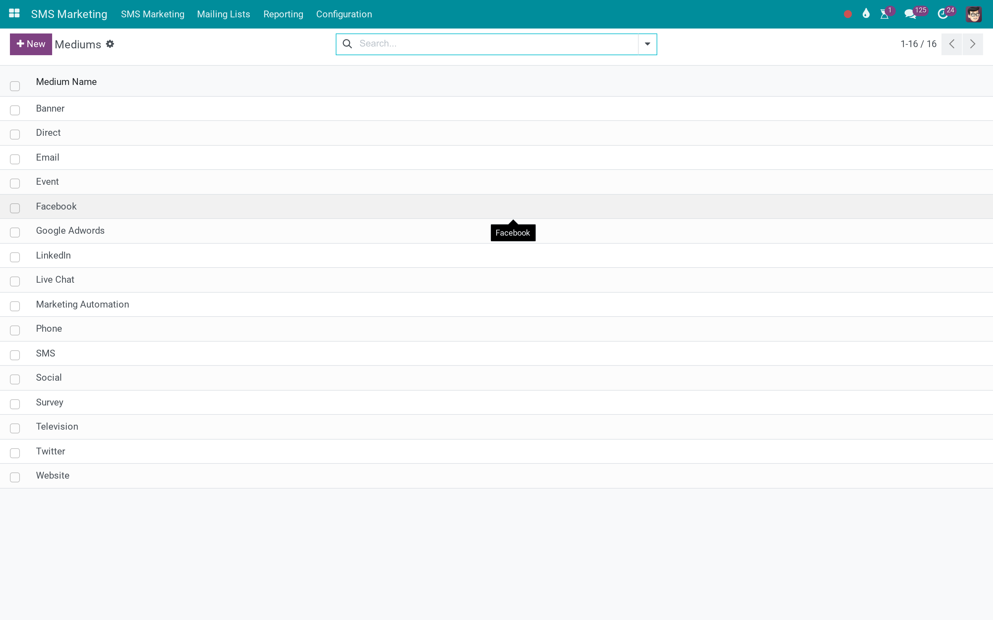Open the Reporting menu
Viewport: 993px width, 620px height.
click(283, 14)
